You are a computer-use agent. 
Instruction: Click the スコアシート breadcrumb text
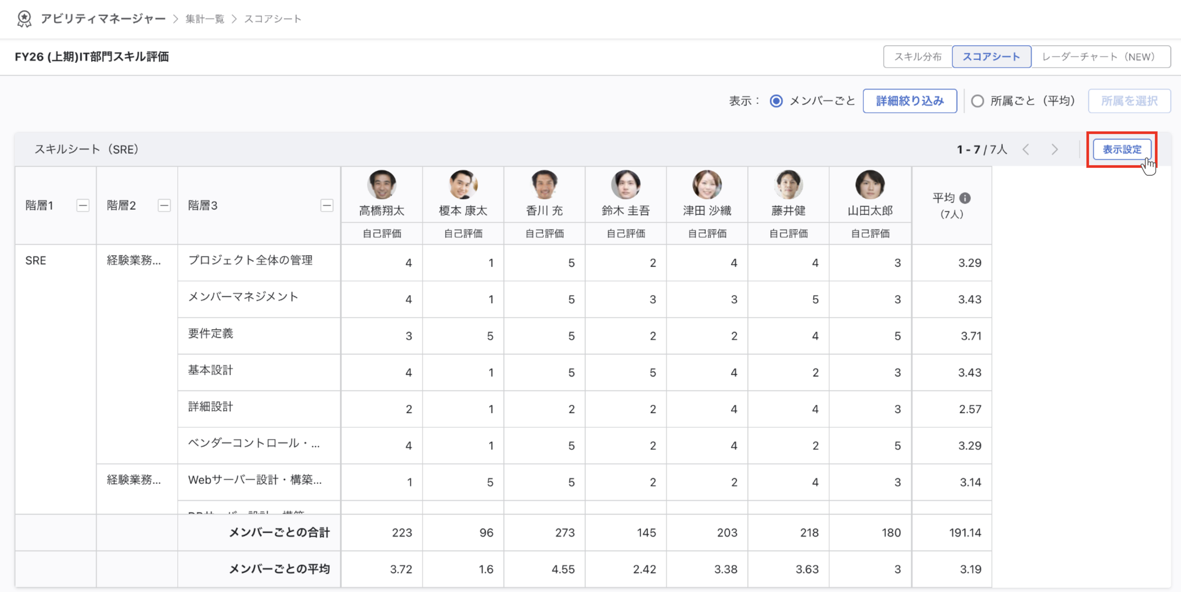(x=272, y=19)
